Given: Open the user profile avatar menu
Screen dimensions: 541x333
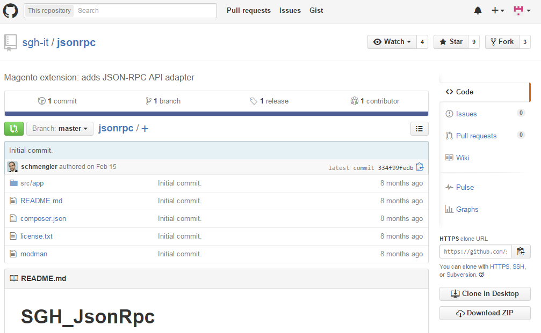Looking at the screenshot, I should [522, 11].
